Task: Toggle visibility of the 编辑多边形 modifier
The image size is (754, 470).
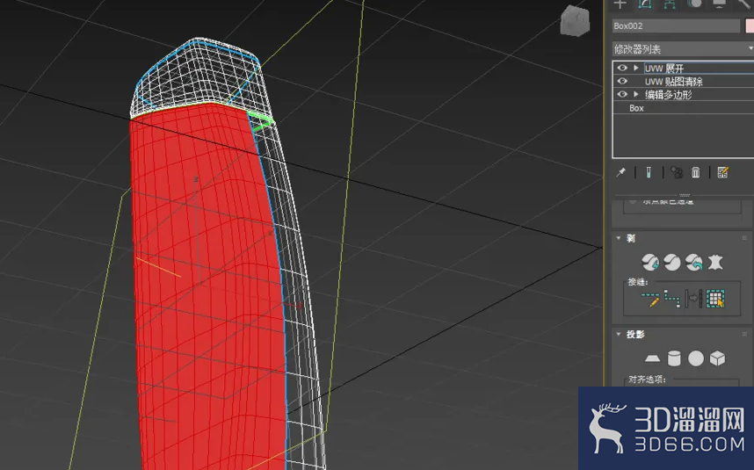Action: coord(622,94)
